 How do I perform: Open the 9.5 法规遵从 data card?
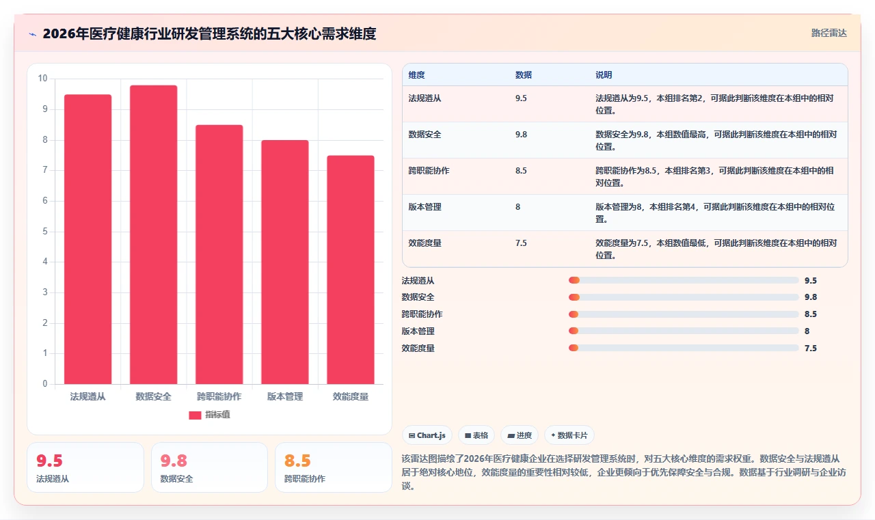85,467
